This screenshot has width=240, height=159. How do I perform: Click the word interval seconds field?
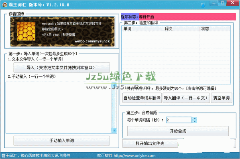(179, 120)
